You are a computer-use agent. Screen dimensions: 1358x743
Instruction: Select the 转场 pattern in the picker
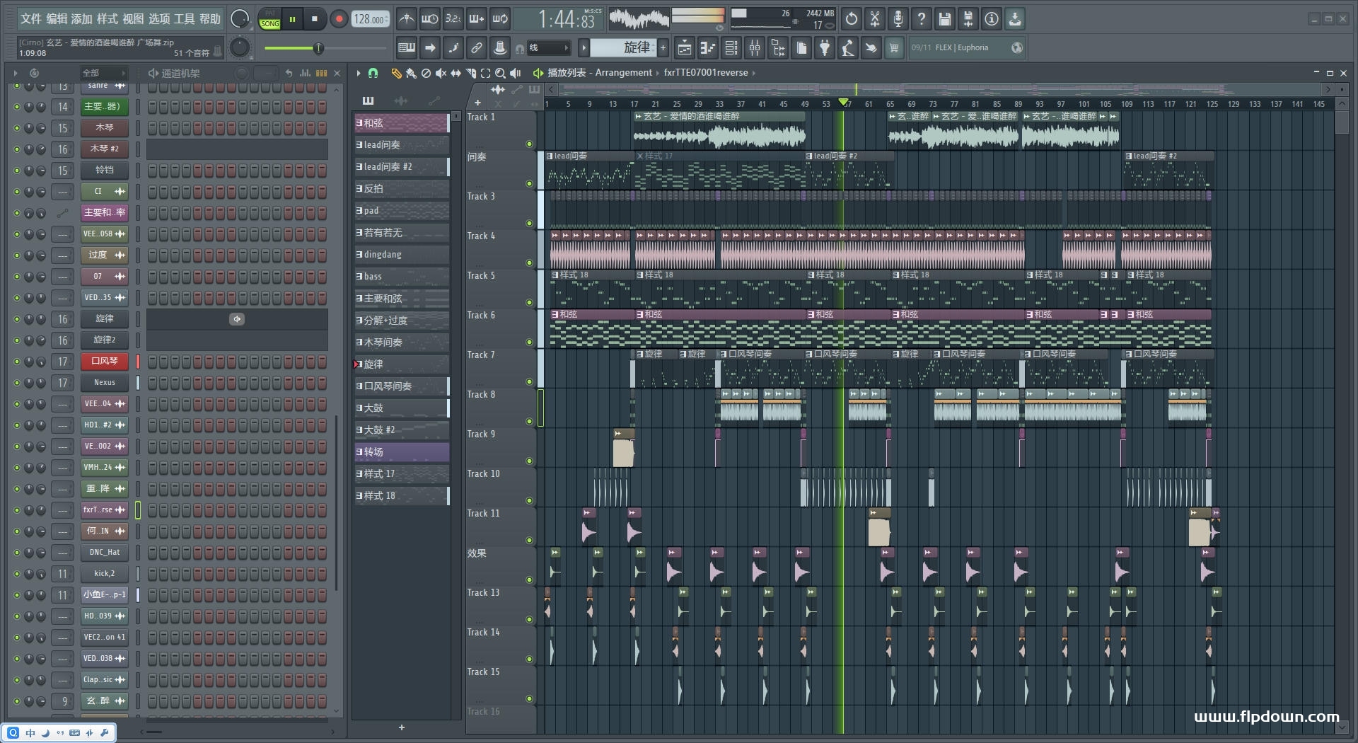[x=401, y=452]
